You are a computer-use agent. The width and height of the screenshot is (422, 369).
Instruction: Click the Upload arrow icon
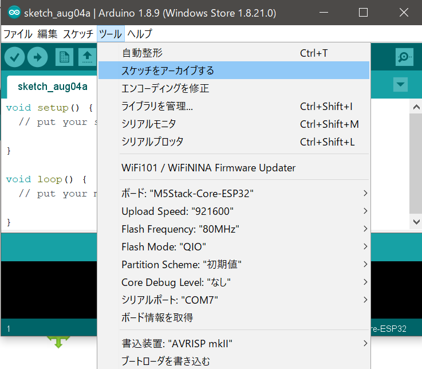tap(37, 57)
